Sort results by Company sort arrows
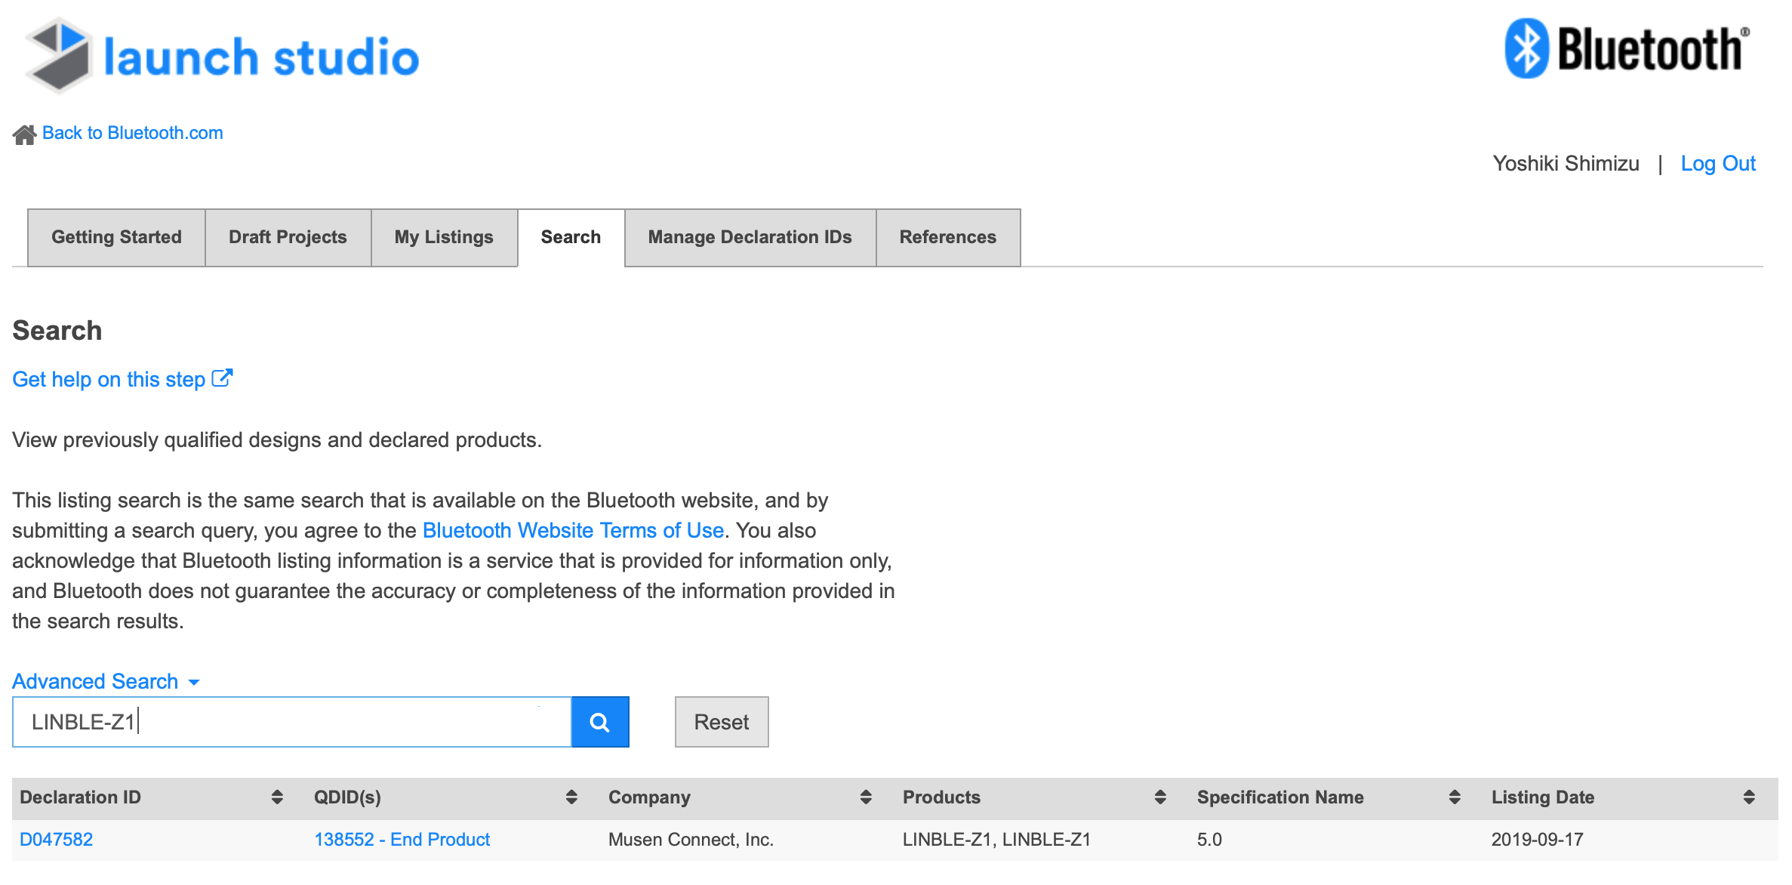Image resolution: width=1792 pixels, height=885 pixels. (x=866, y=797)
